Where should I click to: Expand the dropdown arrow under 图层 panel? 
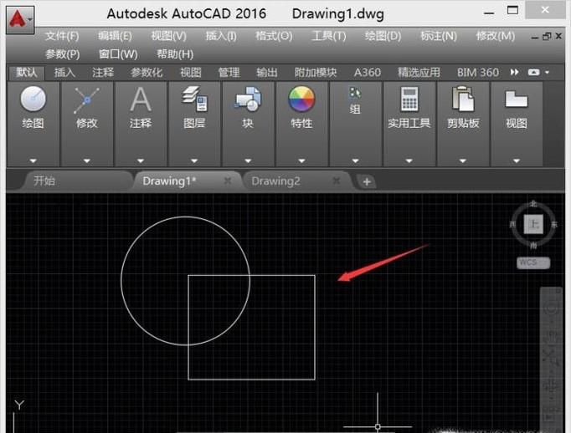[194, 160]
